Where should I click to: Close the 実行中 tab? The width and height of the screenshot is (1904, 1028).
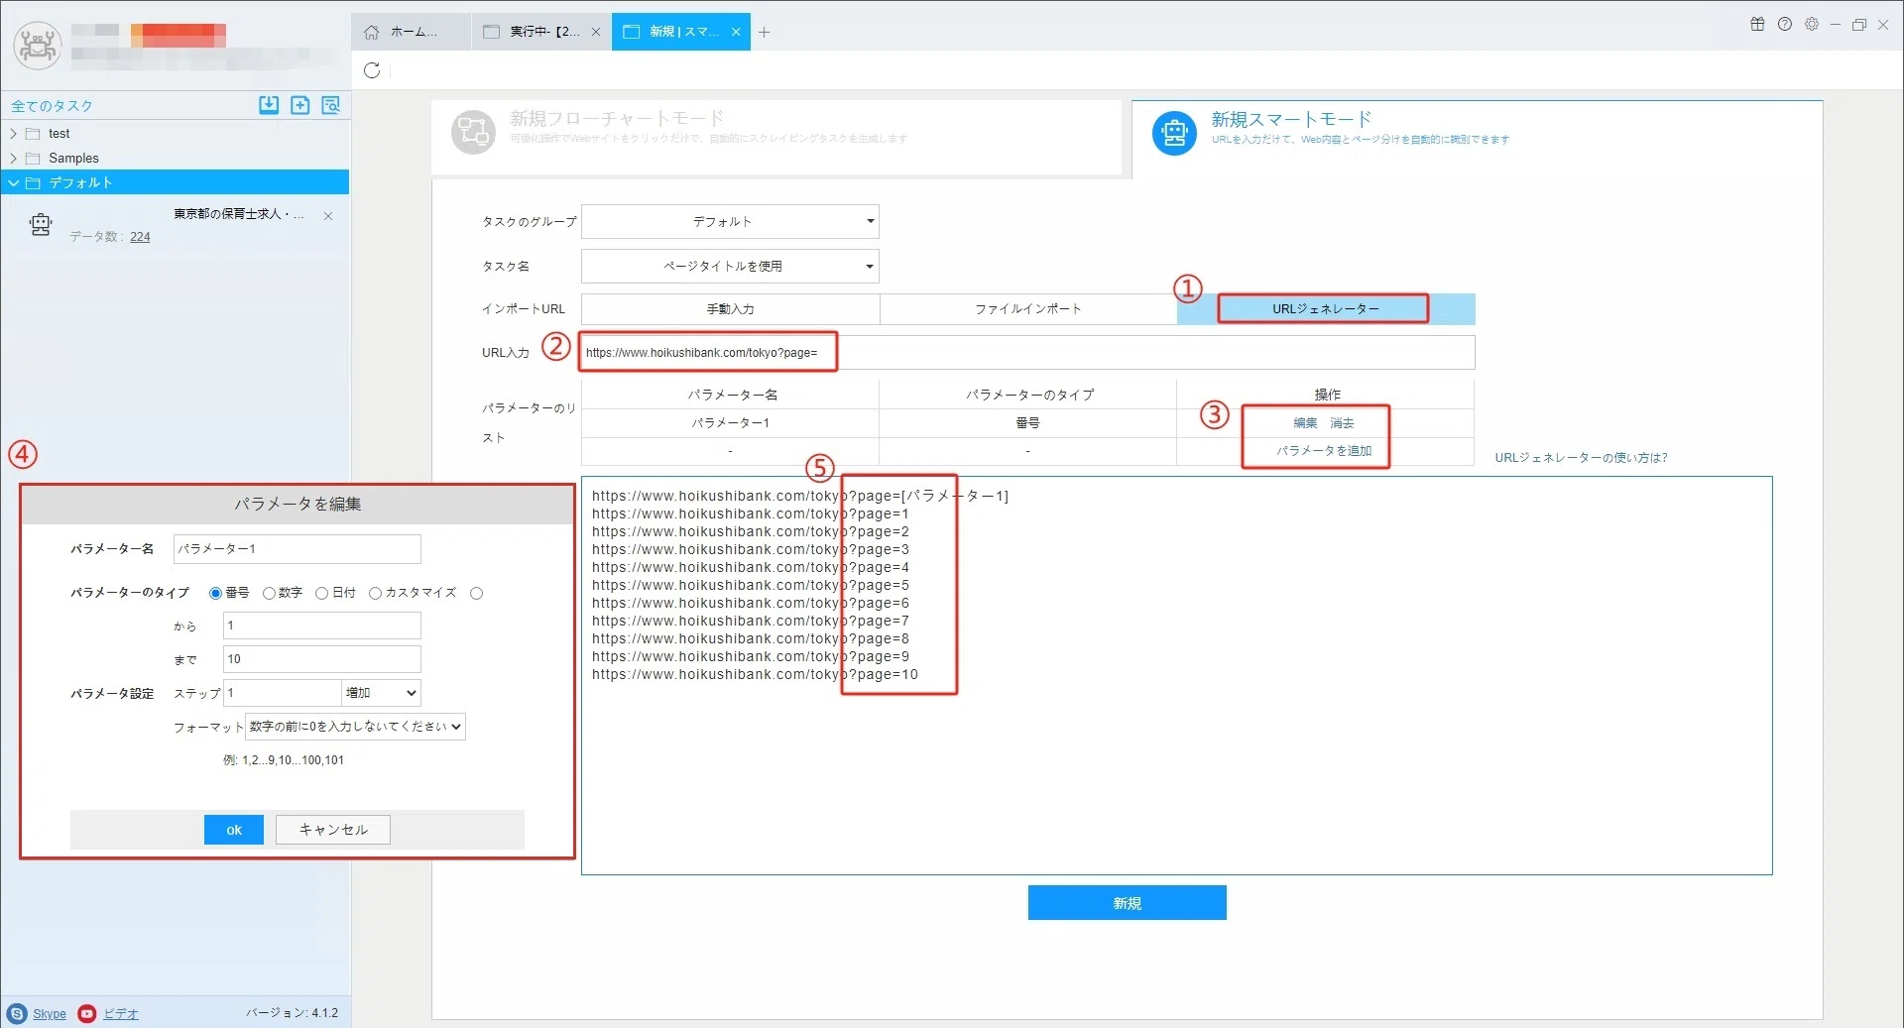point(596,32)
